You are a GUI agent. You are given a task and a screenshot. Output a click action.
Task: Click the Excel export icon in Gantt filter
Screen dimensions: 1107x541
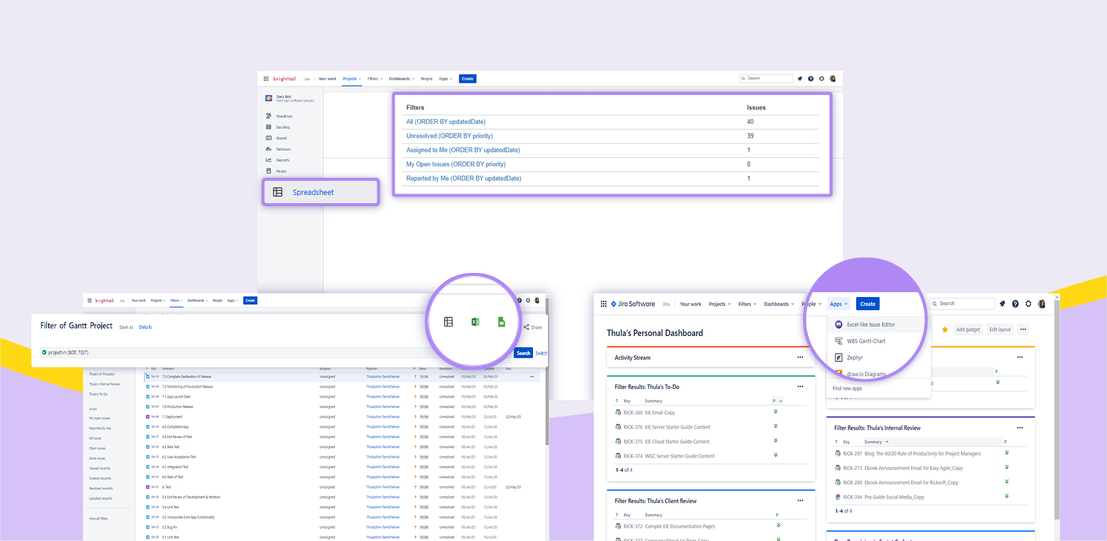coord(475,322)
